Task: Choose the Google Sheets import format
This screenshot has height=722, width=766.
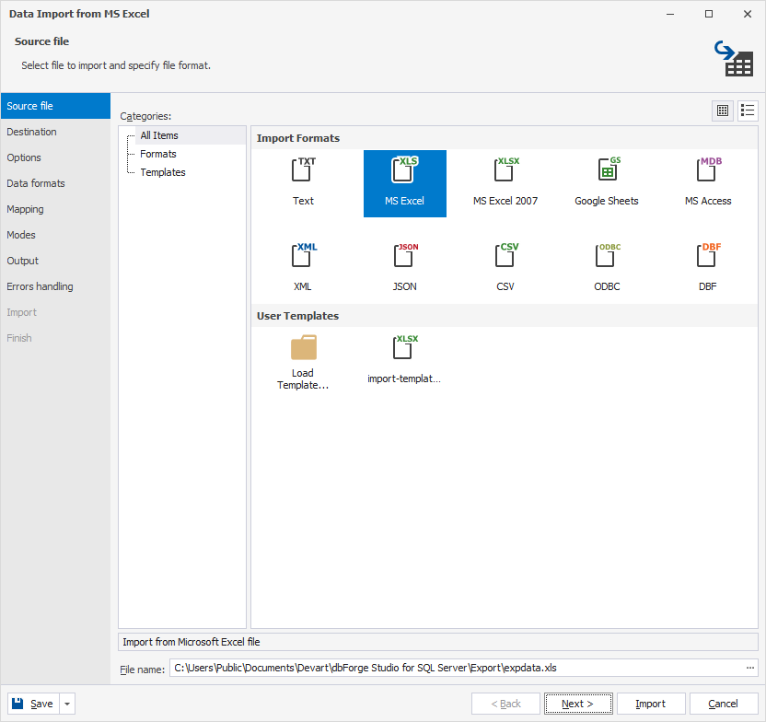Action: (x=607, y=182)
